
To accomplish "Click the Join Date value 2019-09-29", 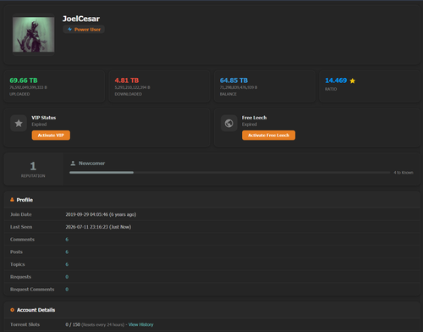I will pos(101,214).
